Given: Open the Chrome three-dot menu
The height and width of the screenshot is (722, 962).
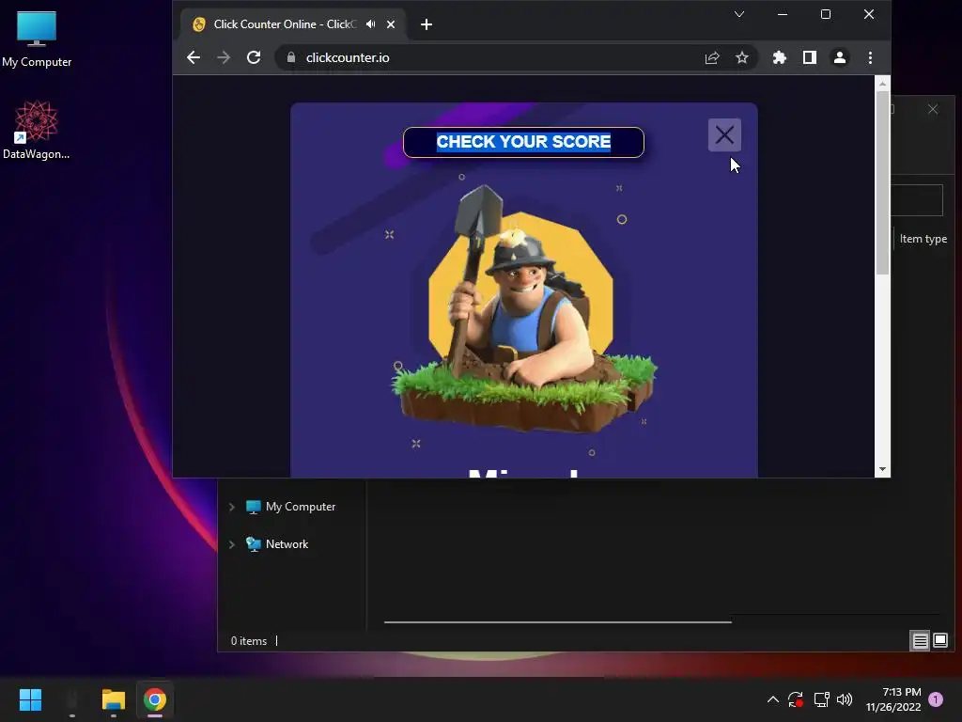Looking at the screenshot, I should pos(870,57).
